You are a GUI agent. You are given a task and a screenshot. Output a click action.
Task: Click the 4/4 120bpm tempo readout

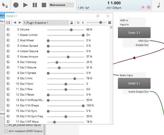click(114, 8)
